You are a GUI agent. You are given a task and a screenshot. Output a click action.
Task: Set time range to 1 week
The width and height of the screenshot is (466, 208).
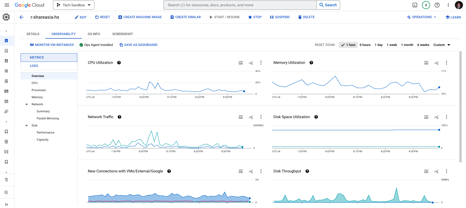(392, 45)
